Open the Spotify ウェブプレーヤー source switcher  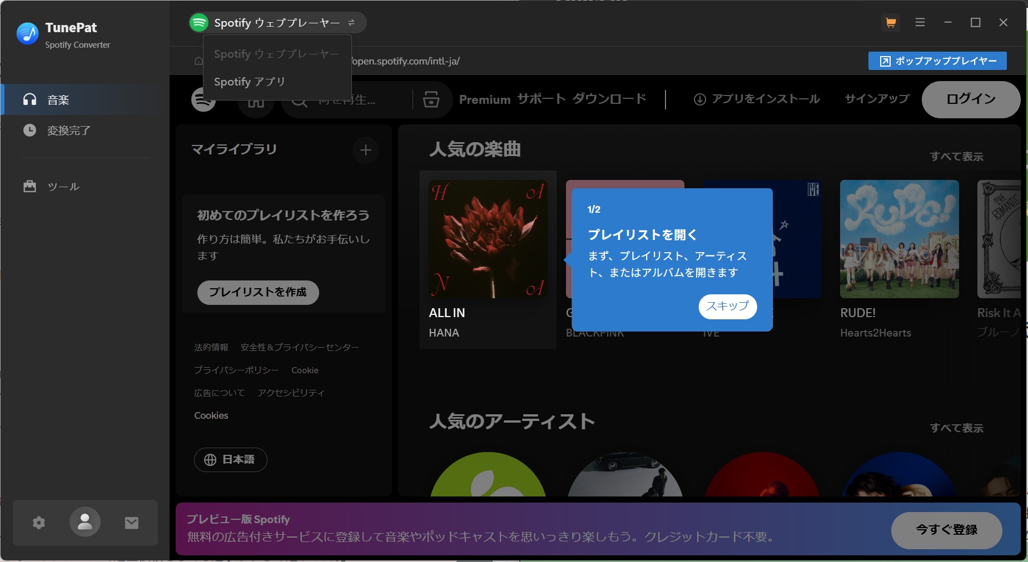(x=277, y=23)
